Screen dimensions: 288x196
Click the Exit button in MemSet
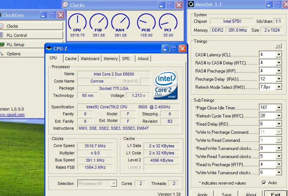[x=275, y=194]
